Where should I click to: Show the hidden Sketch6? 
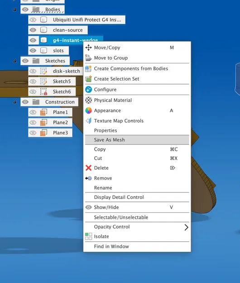[x=33, y=91]
